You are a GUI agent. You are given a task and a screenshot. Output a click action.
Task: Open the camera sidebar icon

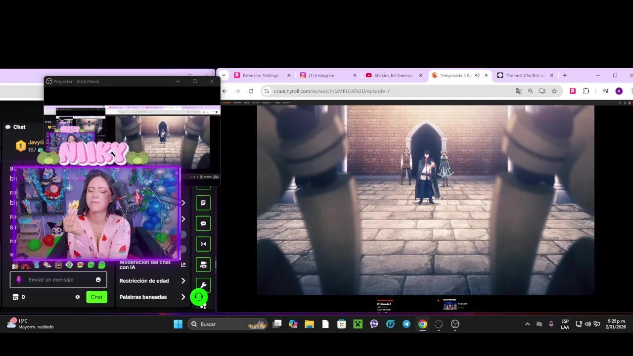tap(203, 265)
